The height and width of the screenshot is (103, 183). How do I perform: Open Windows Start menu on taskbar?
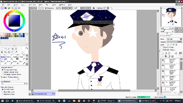[2, 101]
